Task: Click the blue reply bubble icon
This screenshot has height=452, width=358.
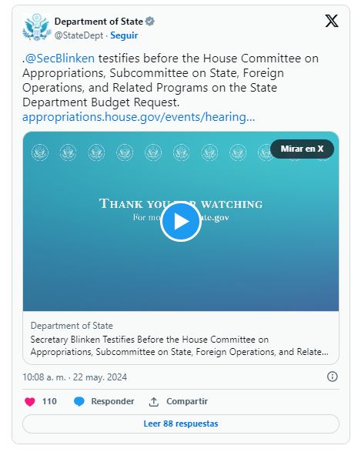Action: 79,401
